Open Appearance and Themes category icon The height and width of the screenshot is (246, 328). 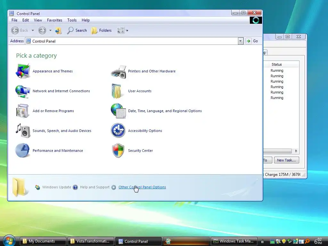click(23, 71)
